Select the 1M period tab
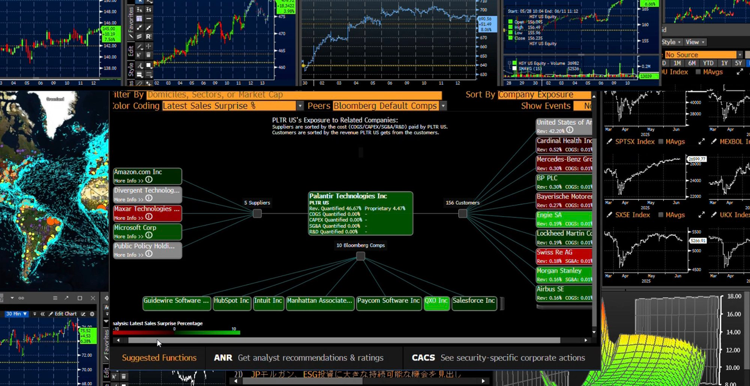Viewport: 750px width, 386px height. point(677,63)
